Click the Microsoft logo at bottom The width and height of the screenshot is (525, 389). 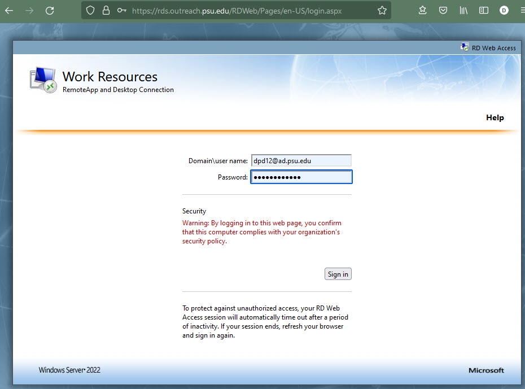coord(486,370)
